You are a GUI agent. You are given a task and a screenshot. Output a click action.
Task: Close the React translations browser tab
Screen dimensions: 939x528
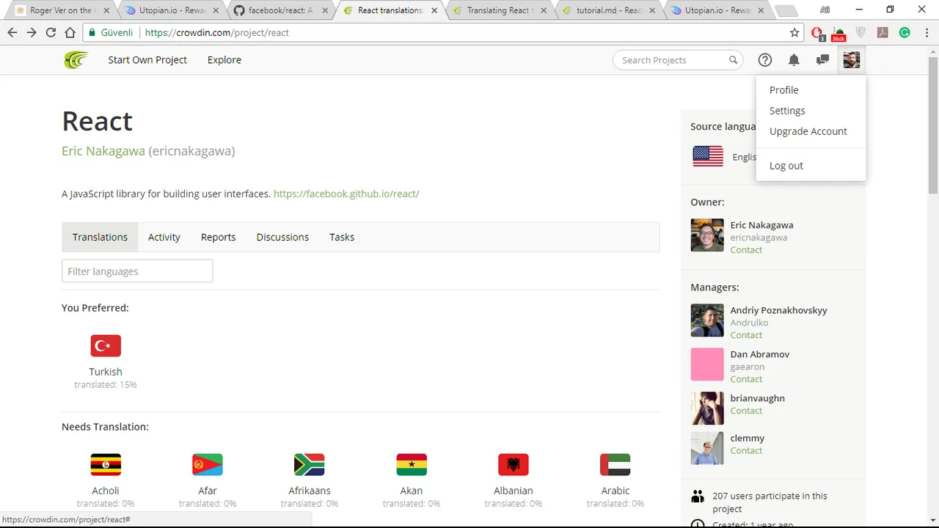[x=435, y=11]
